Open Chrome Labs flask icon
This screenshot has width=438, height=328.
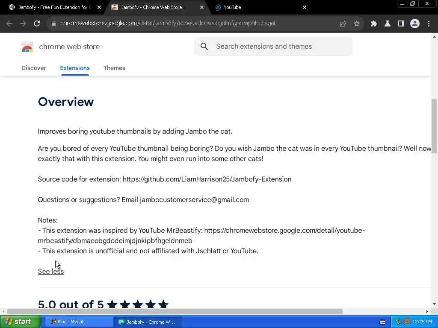pyautogui.click(x=387, y=24)
